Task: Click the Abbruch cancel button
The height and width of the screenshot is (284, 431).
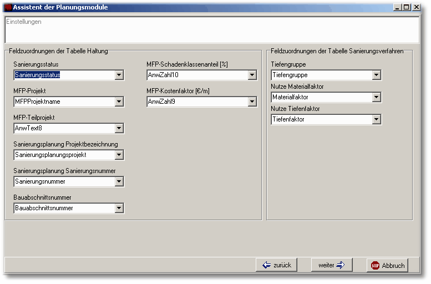Action: (x=388, y=266)
